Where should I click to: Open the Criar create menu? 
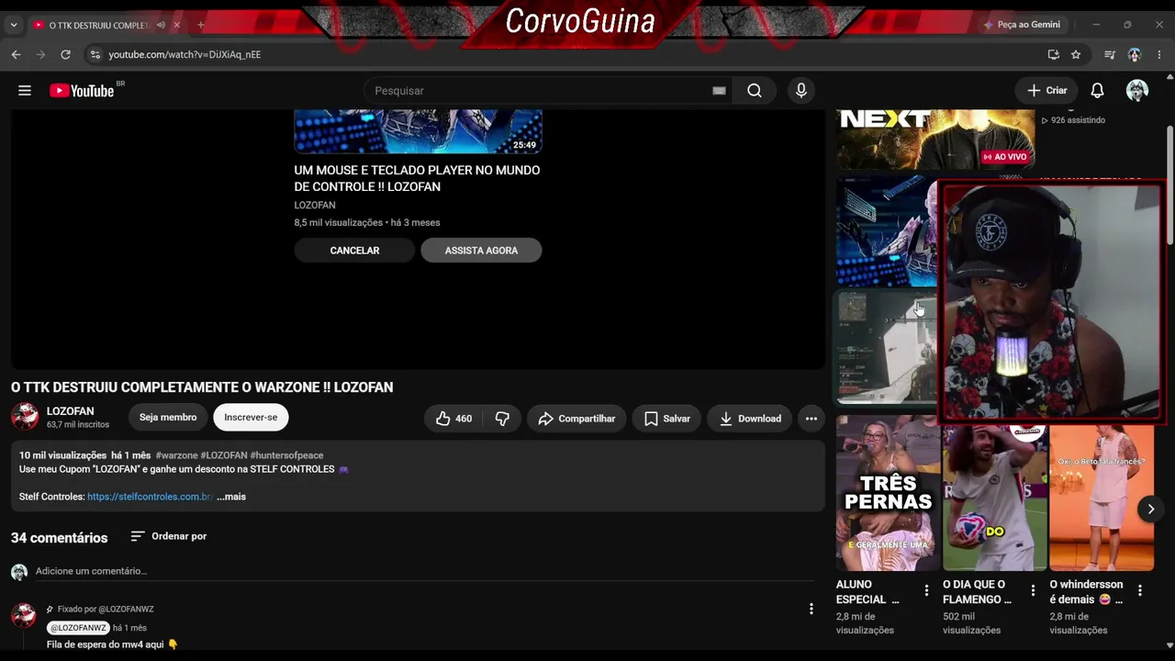1047,91
